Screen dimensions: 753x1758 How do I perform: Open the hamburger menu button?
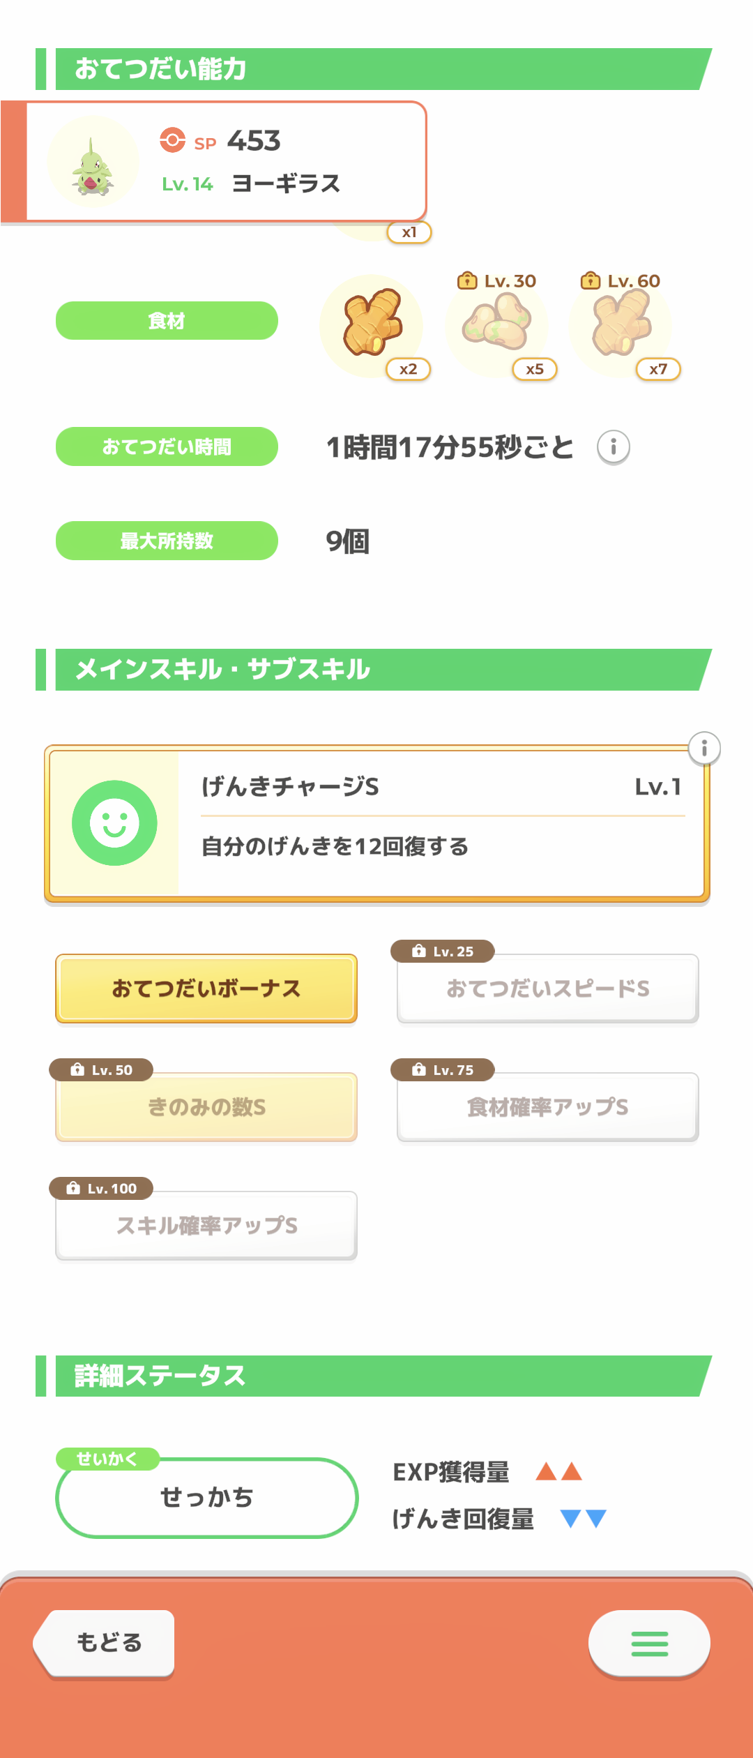[649, 1644]
